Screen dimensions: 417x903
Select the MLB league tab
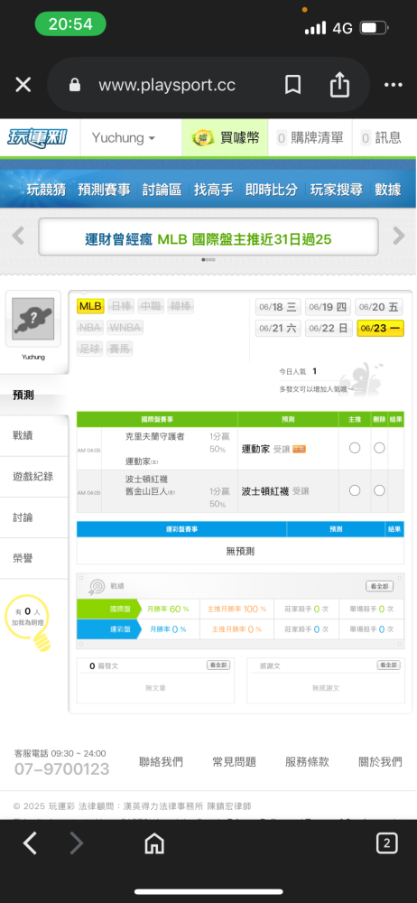point(90,306)
